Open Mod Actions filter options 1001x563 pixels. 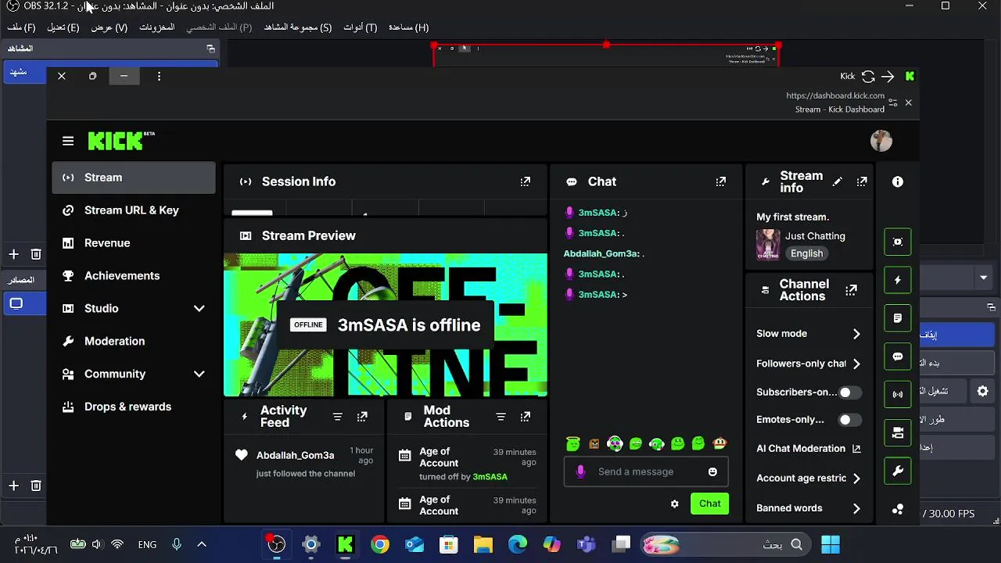(501, 417)
